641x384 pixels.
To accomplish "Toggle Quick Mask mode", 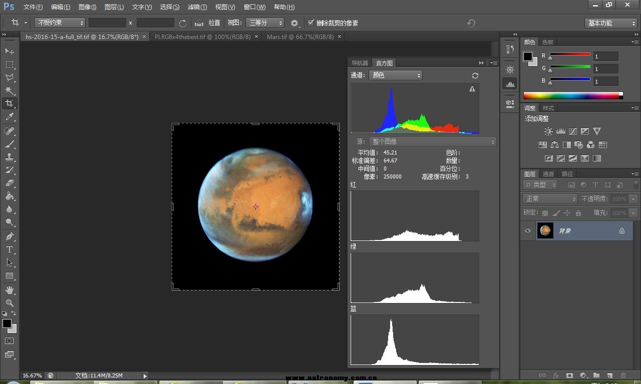I will [10, 341].
